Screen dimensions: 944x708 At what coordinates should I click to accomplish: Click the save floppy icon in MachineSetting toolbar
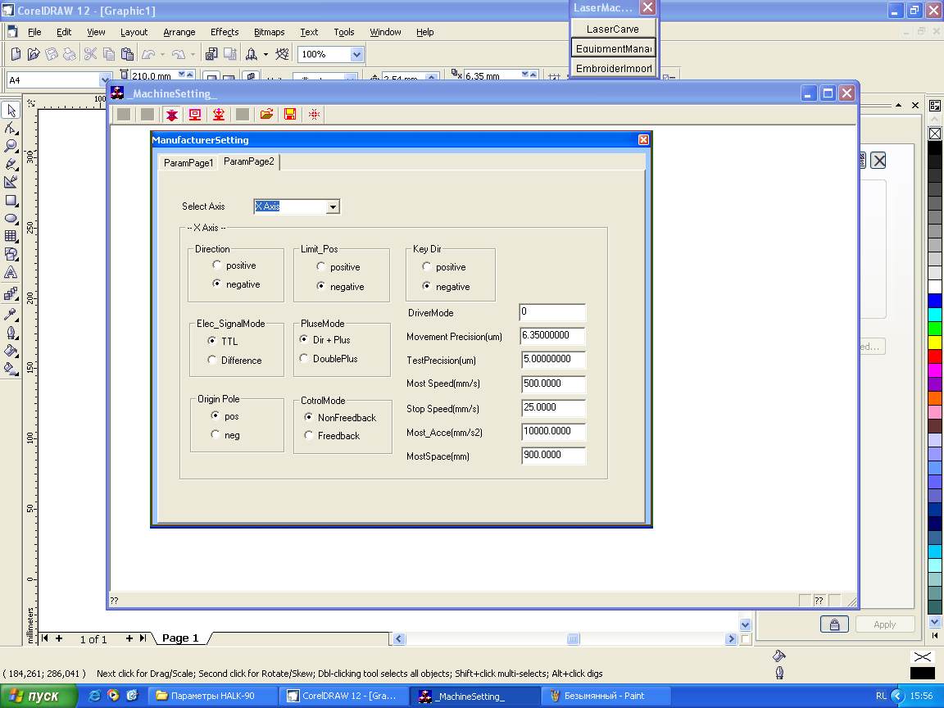coord(290,115)
